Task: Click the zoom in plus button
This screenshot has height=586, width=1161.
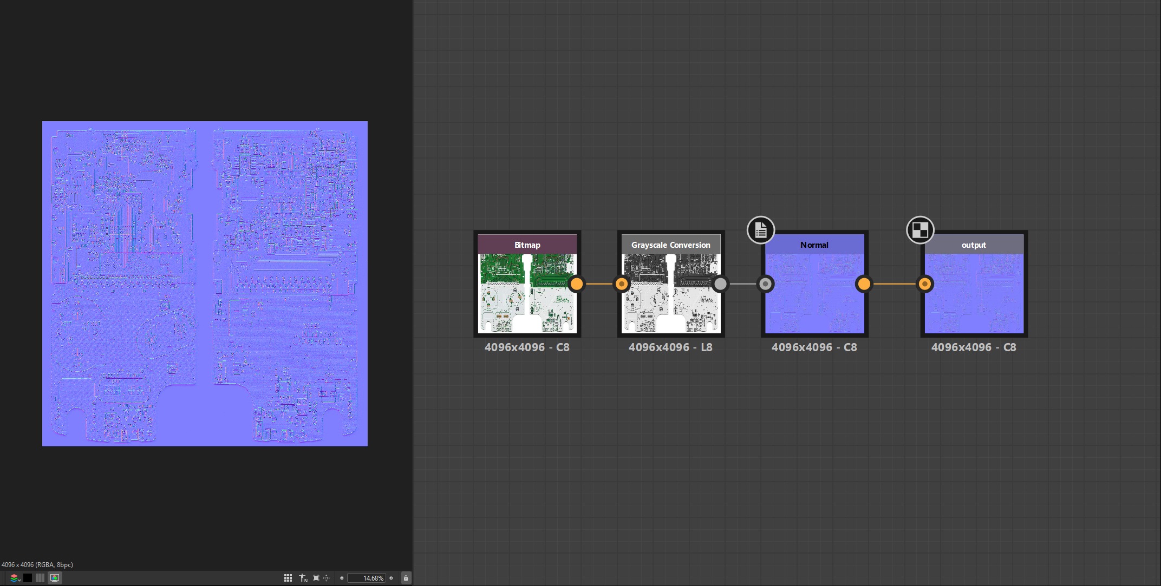Action: click(x=391, y=578)
